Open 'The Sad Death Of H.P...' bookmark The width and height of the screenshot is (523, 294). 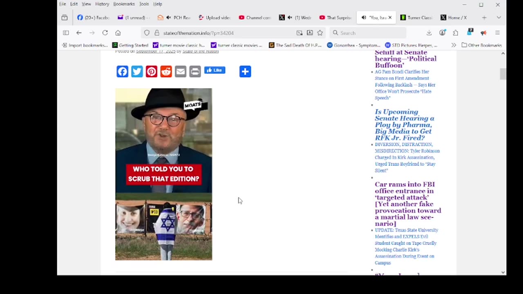[x=295, y=45]
